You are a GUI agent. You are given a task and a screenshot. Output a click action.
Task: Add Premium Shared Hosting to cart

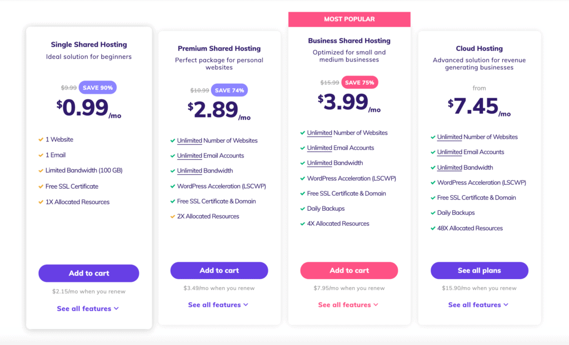click(x=219, y=270)
